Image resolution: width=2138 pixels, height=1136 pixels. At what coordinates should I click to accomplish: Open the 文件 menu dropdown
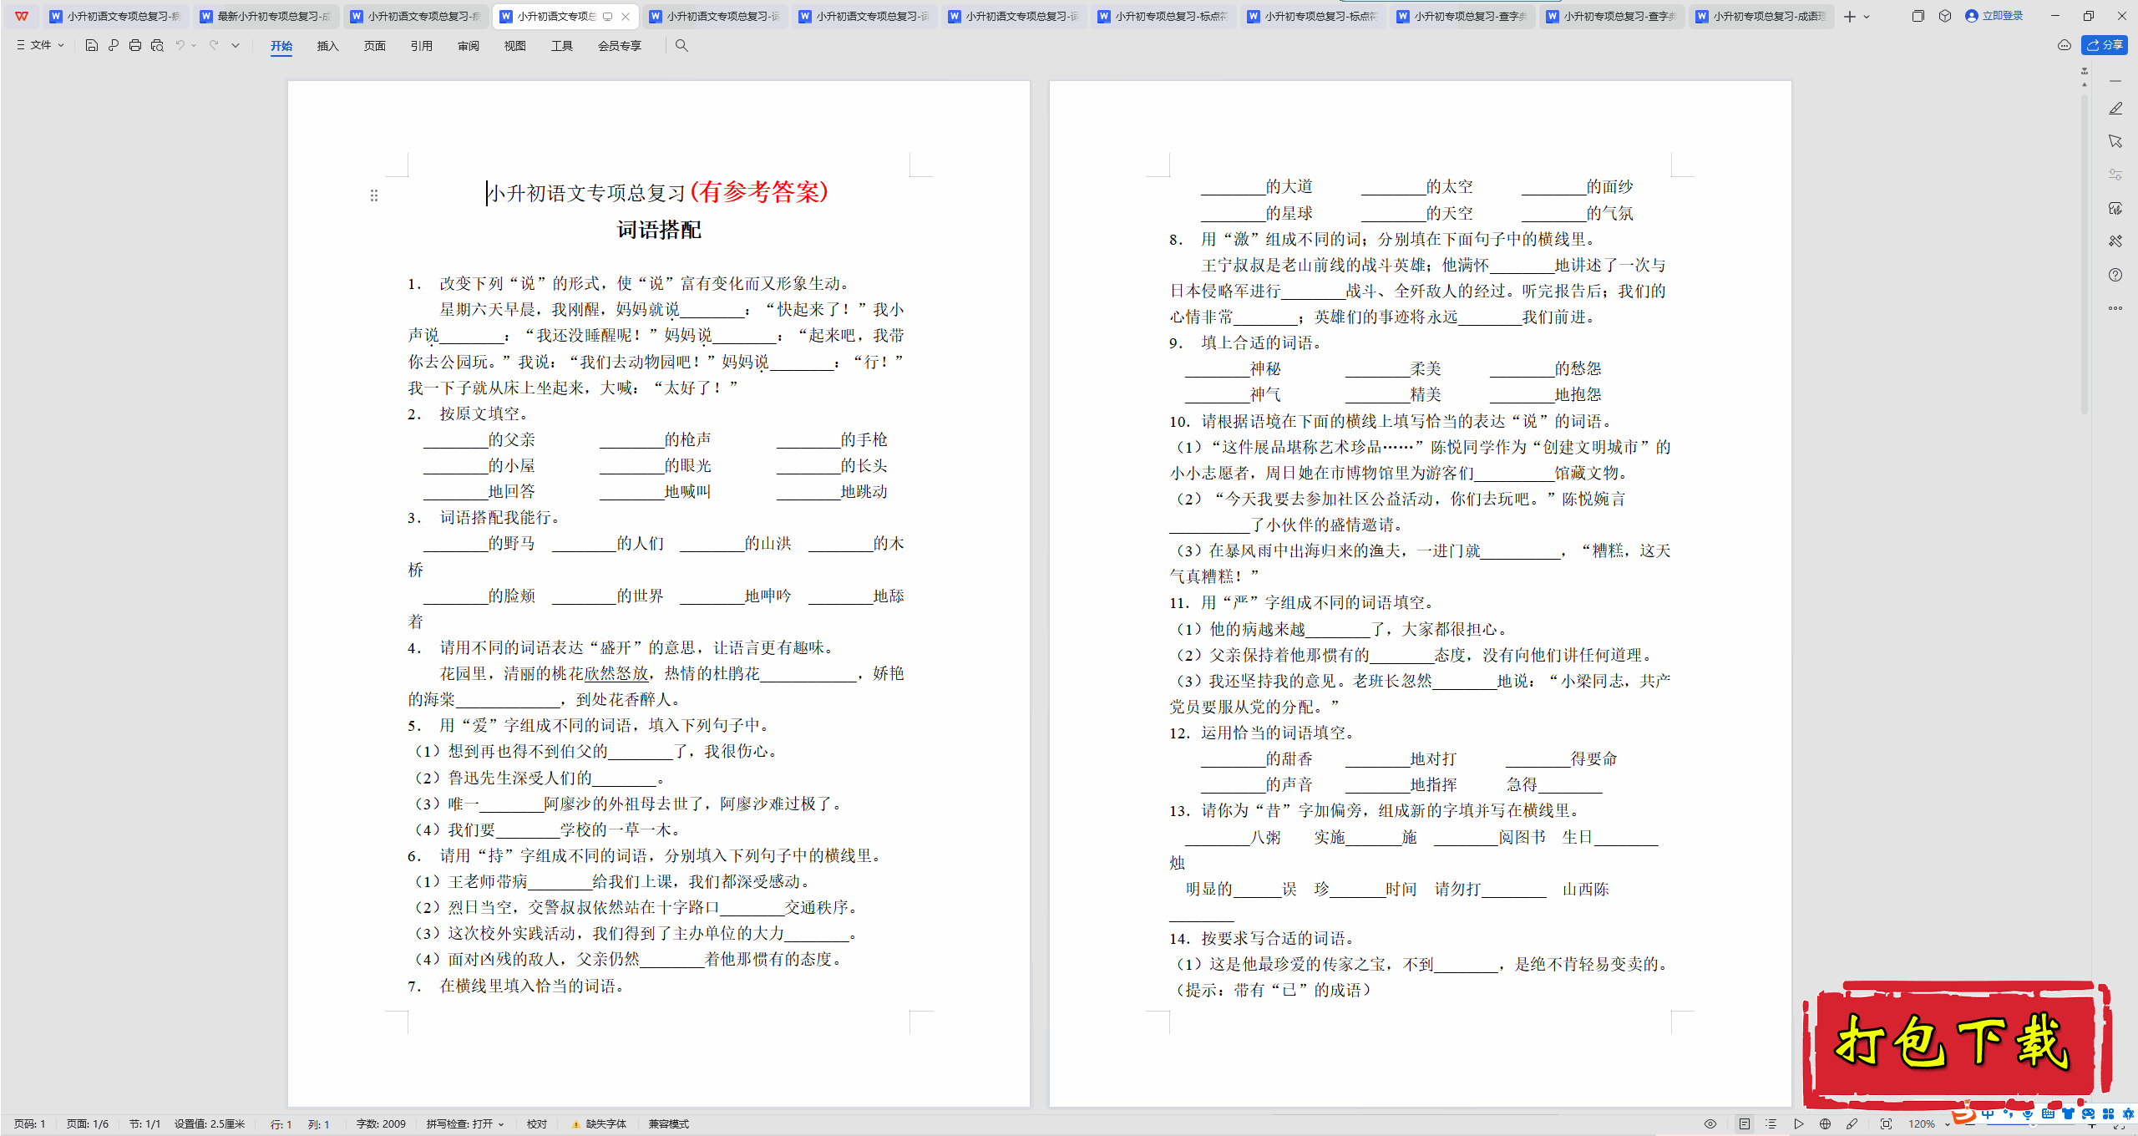40,45
